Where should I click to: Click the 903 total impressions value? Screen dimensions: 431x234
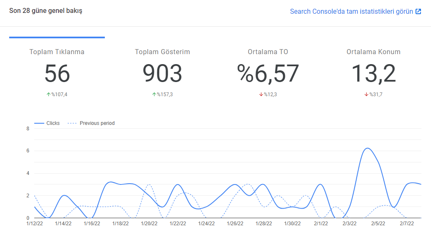click(x=162, y=73)
